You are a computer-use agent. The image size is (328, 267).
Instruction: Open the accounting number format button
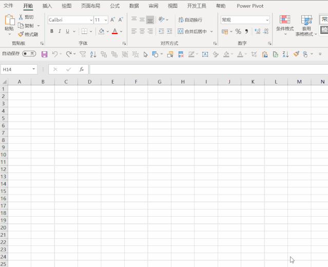pyautogui.click(x=225, y=32)
